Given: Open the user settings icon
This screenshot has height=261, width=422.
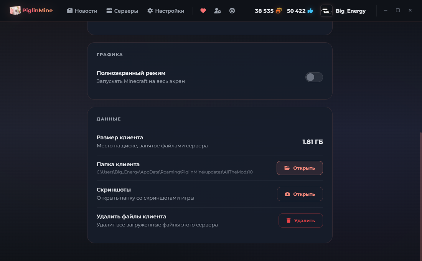Looking at the screenshot, I should click(x=218, y=11).
